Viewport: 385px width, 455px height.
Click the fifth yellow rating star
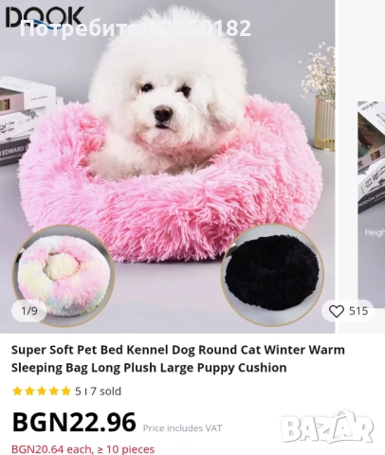click(x=65, y=391)
